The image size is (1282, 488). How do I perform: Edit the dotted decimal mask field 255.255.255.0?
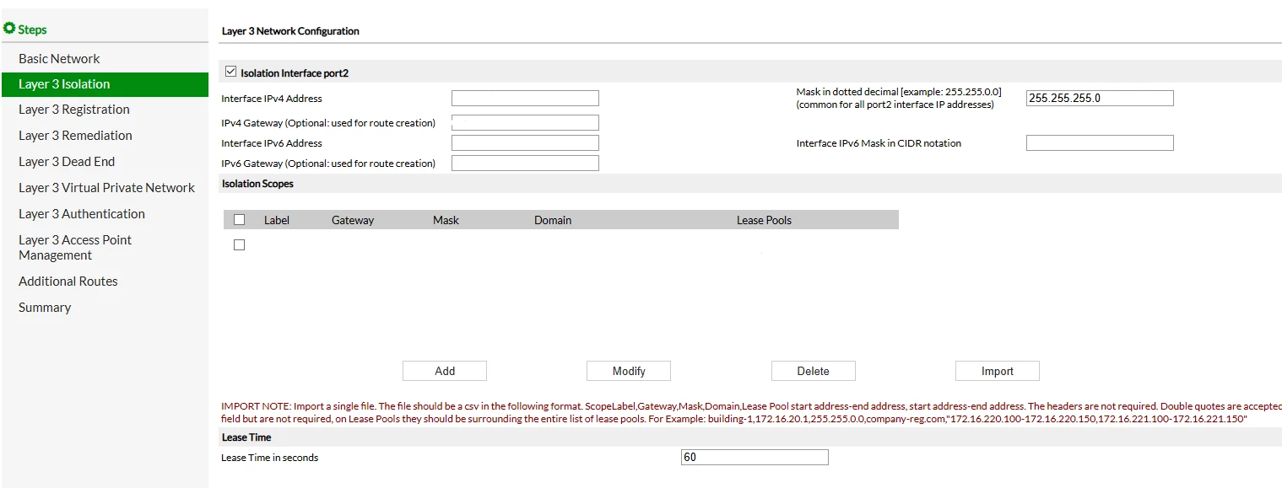pos(1100,99)
